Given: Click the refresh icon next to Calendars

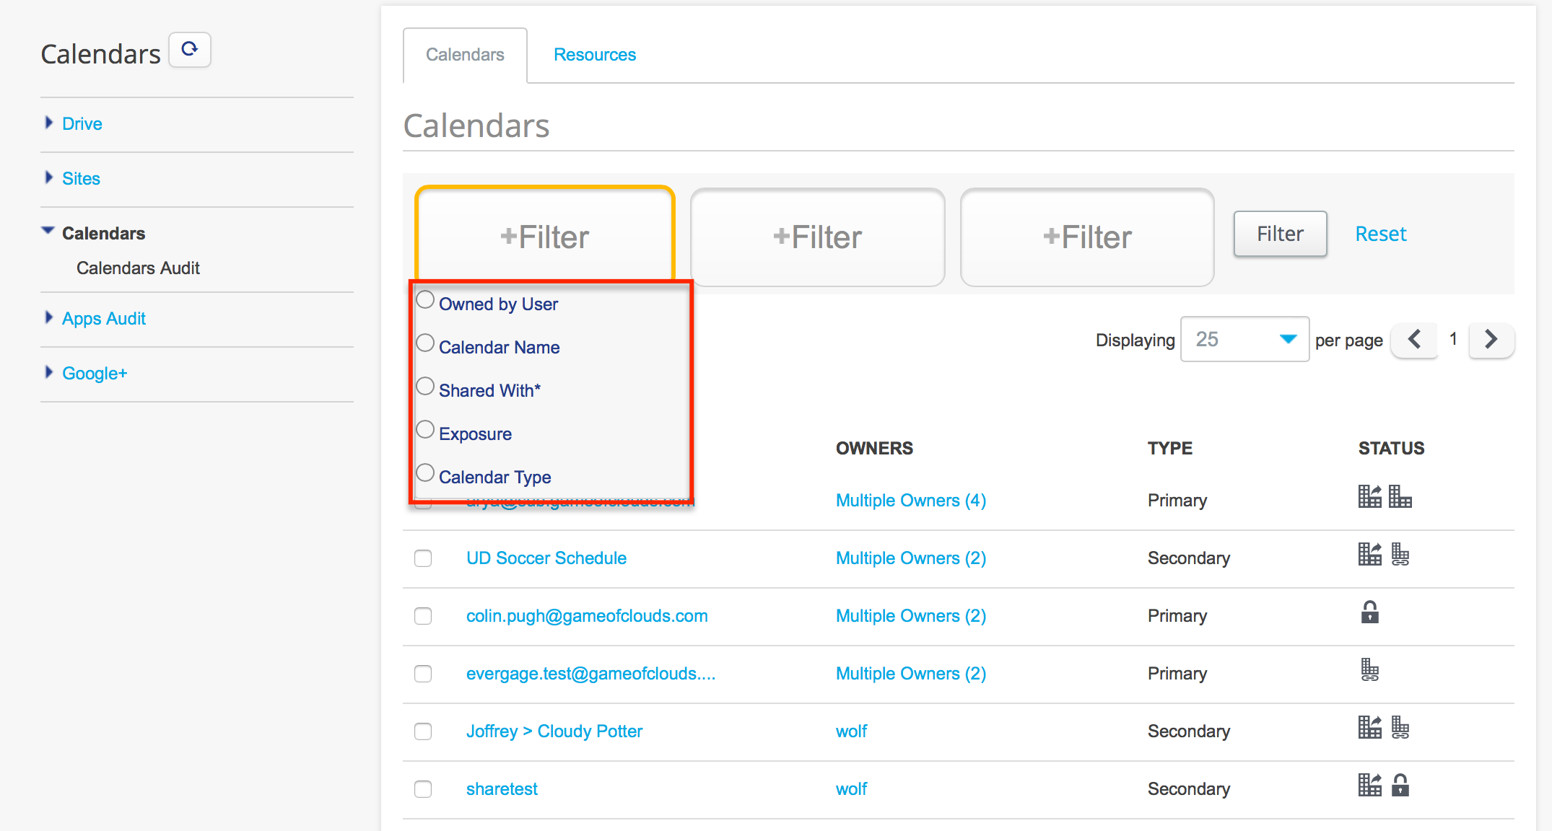Looking at the screenshot, I should pos(190,50).
